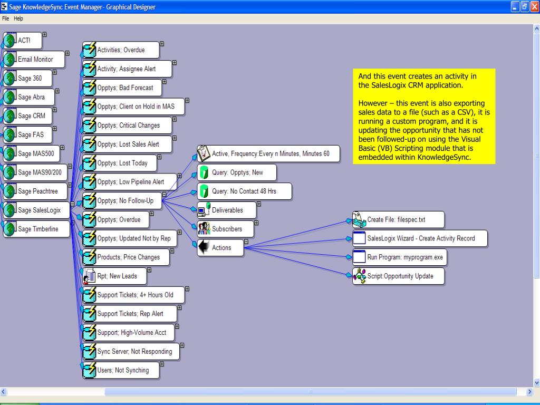540x405 pixels.
Task: Click the vertical scrollbar up arrow
Action: tap(536, 29)
